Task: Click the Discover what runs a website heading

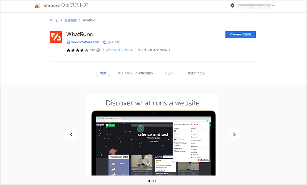Action: point(153,103)
